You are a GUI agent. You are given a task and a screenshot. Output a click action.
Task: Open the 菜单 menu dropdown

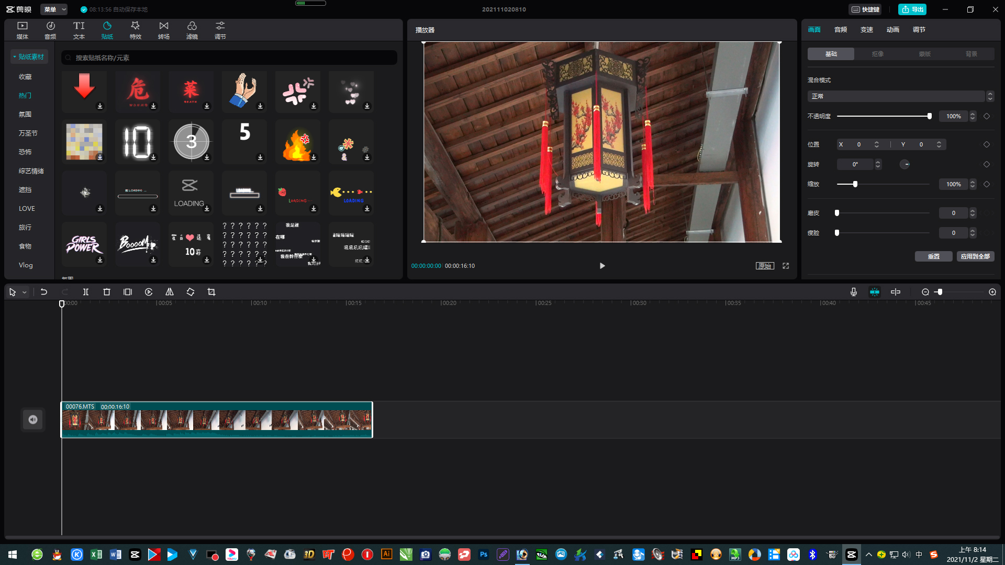54,9
